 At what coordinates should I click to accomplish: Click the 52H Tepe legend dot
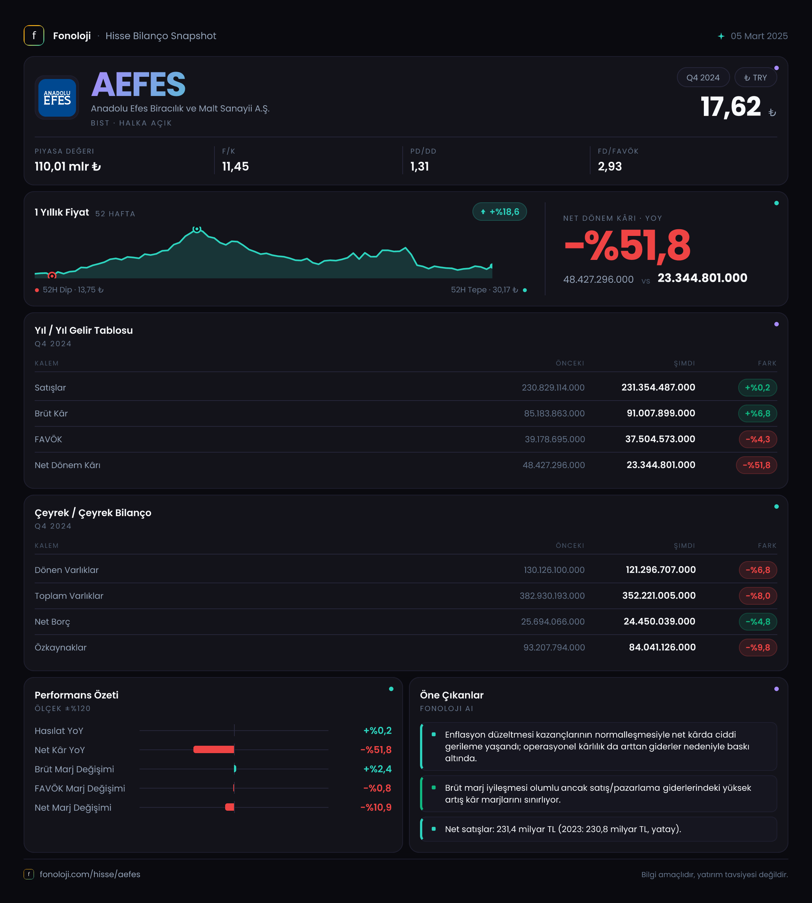click(x=525, y=290)
